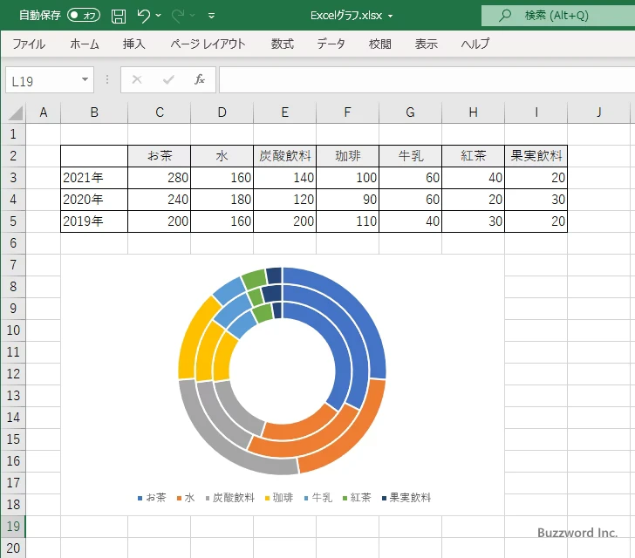Click the 果実飲料 header cell
Viewport: 635px width, 558px height.
(x=536, y=156)
